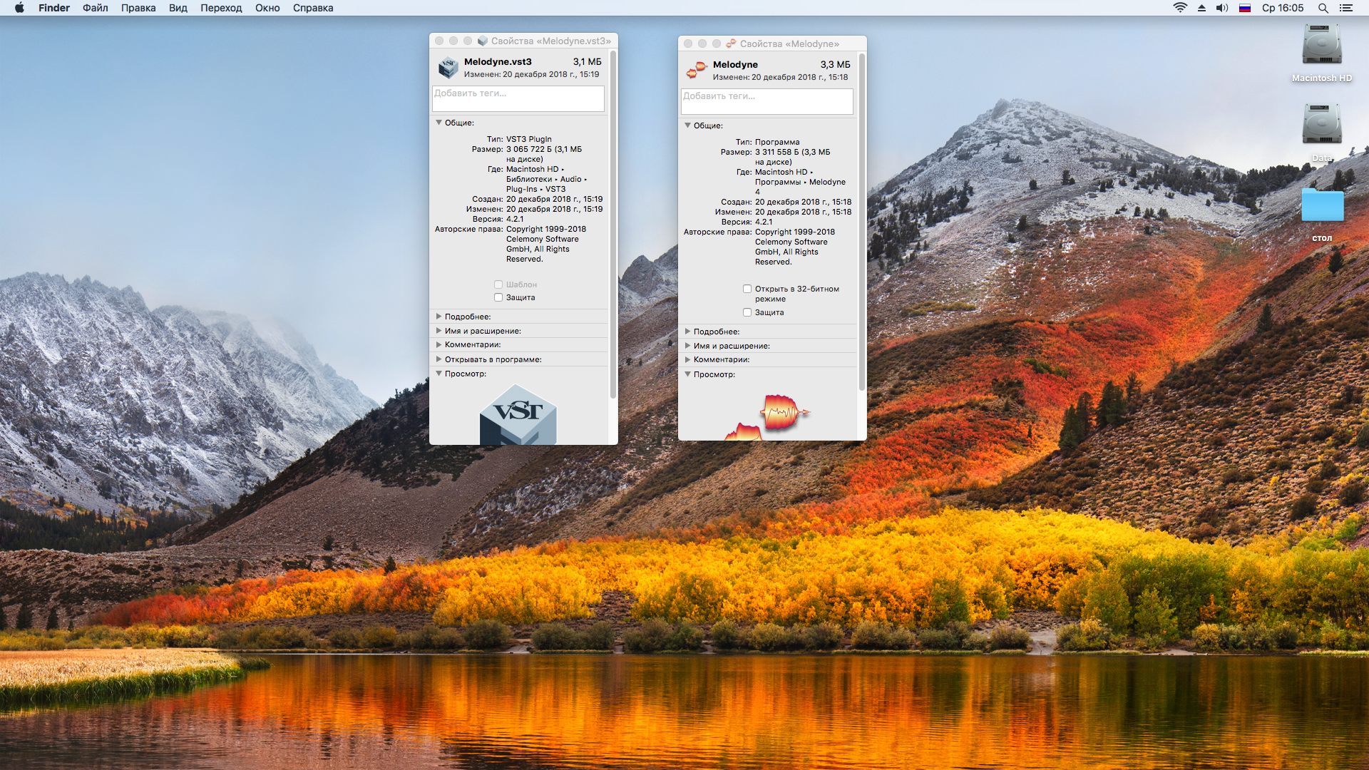Open Notification Center list icon
This screenshot has width=1369, height=770.
pyautogui.click(x=1345, y=8)
